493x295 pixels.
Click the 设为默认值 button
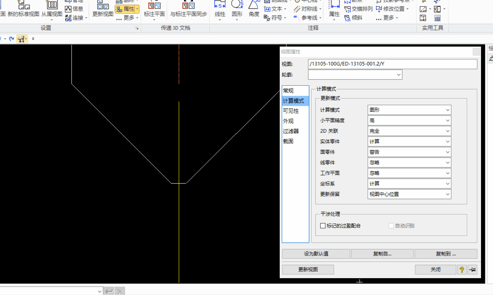point(316,254)
